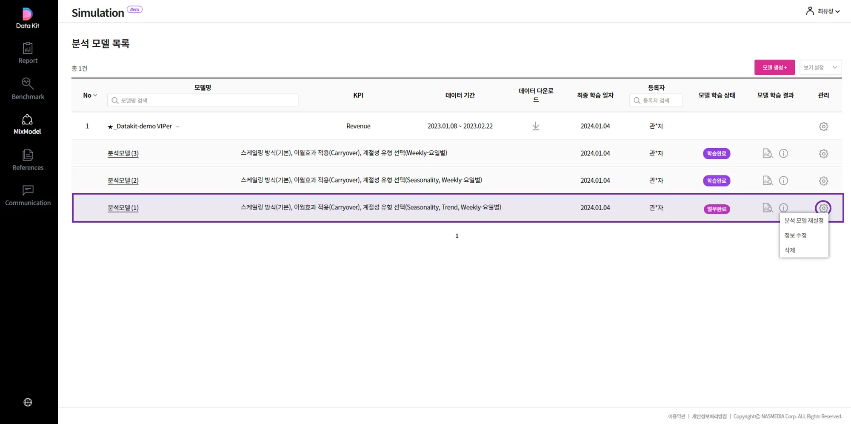Open the References section in sidebar
Screen dimensions: 851x424
(28, 160)
